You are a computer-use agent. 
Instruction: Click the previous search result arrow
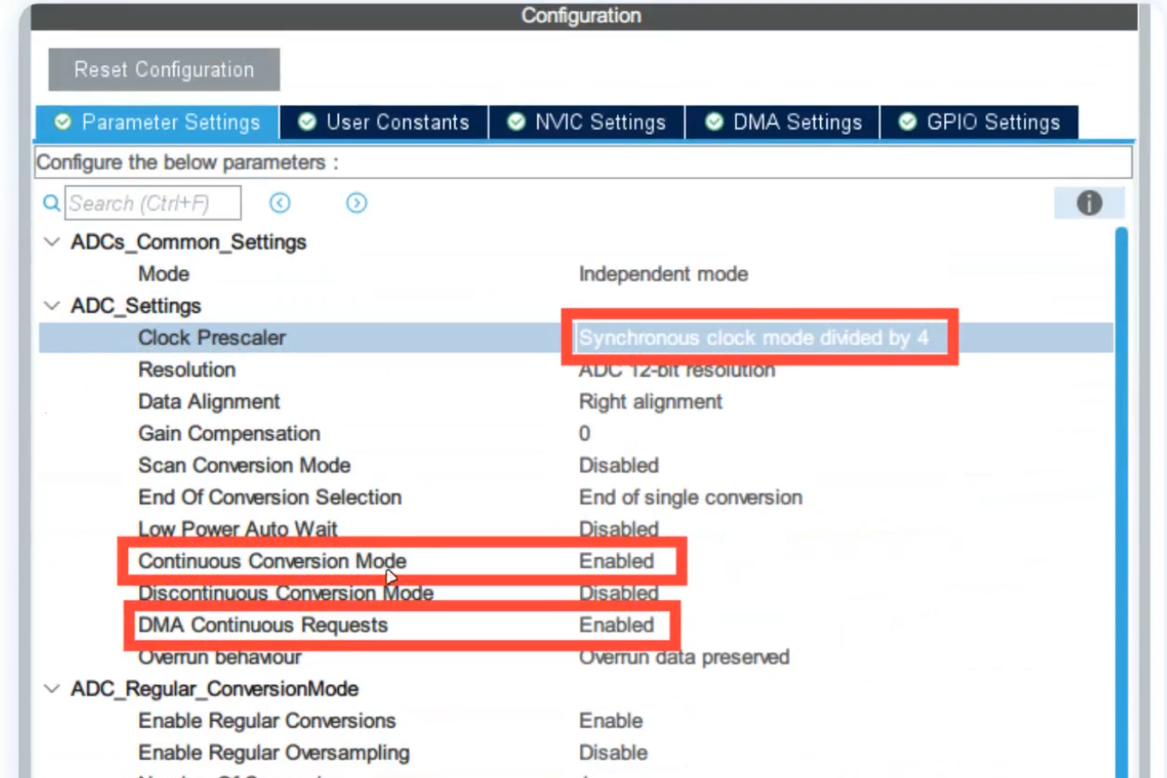(x=280, y=203)
